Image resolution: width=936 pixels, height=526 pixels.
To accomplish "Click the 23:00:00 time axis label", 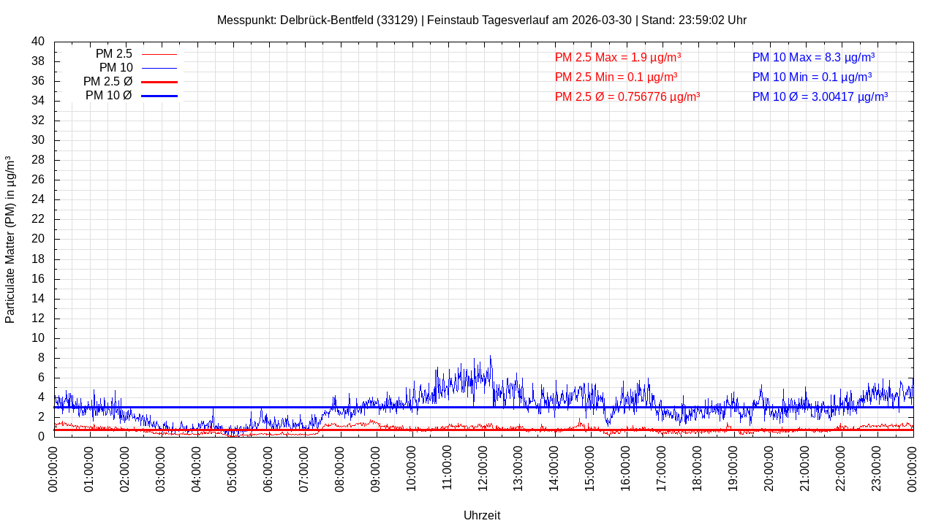I will (x=876, y=468).
